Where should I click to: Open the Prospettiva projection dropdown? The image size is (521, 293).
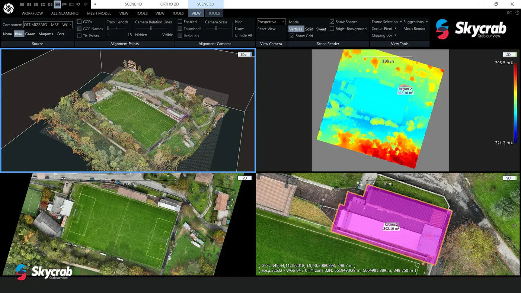[x=271, y=22]
